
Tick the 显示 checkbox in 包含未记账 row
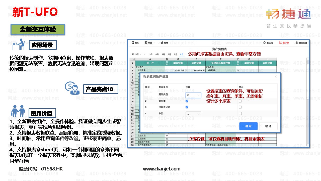pos(240,107)
